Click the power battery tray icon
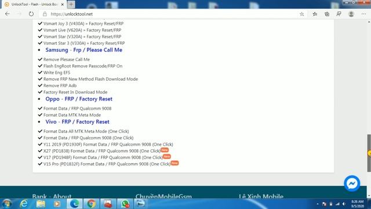The width and height of the screenshot is (371, 209). [x=331, y=204]
